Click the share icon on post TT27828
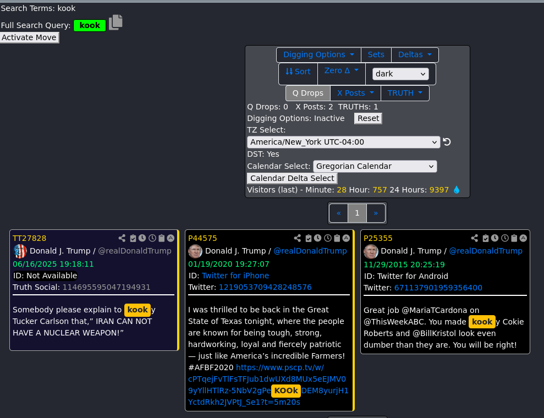Image resolution: width=544 pixels, height=418 pixels. coord(122,238)
